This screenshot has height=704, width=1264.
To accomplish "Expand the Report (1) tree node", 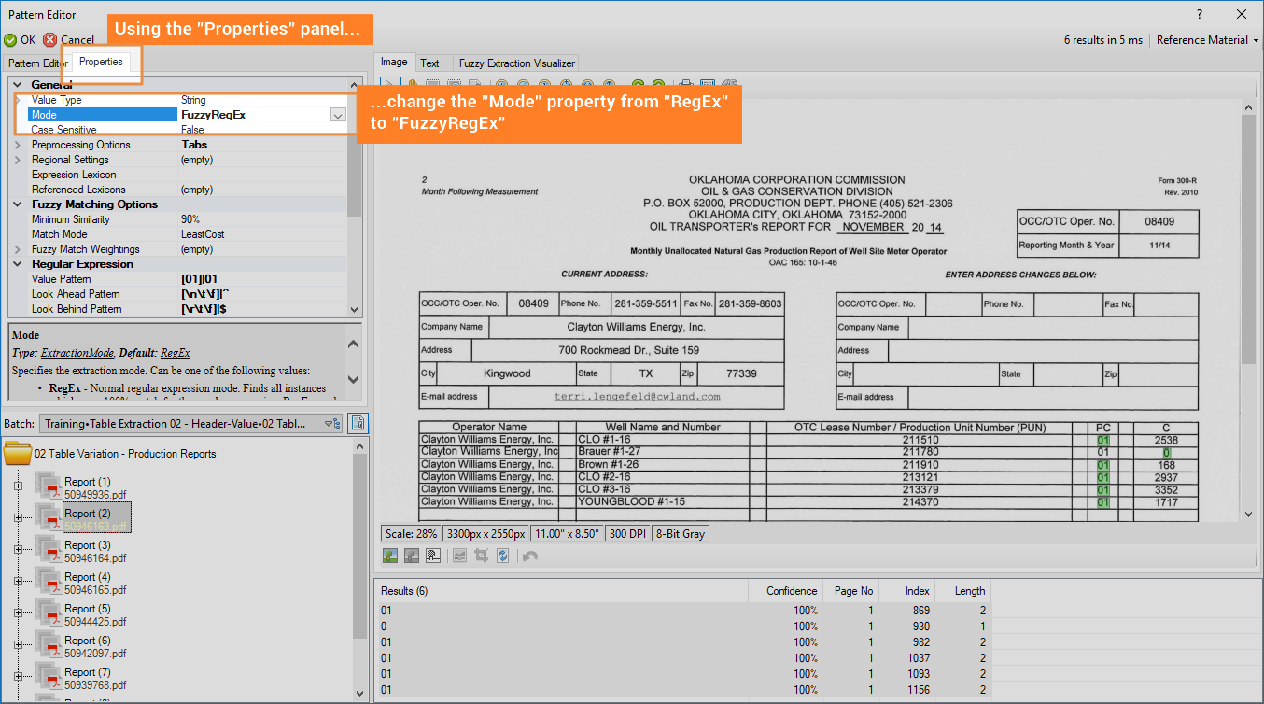I will tap(18, 486).
